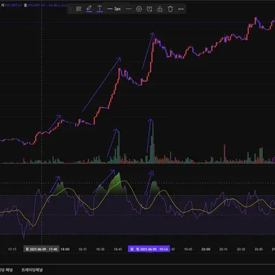Select the highlighted 2025-06-09 19:14 date label
Screen dimensions: 275x275
click(149, 249)
